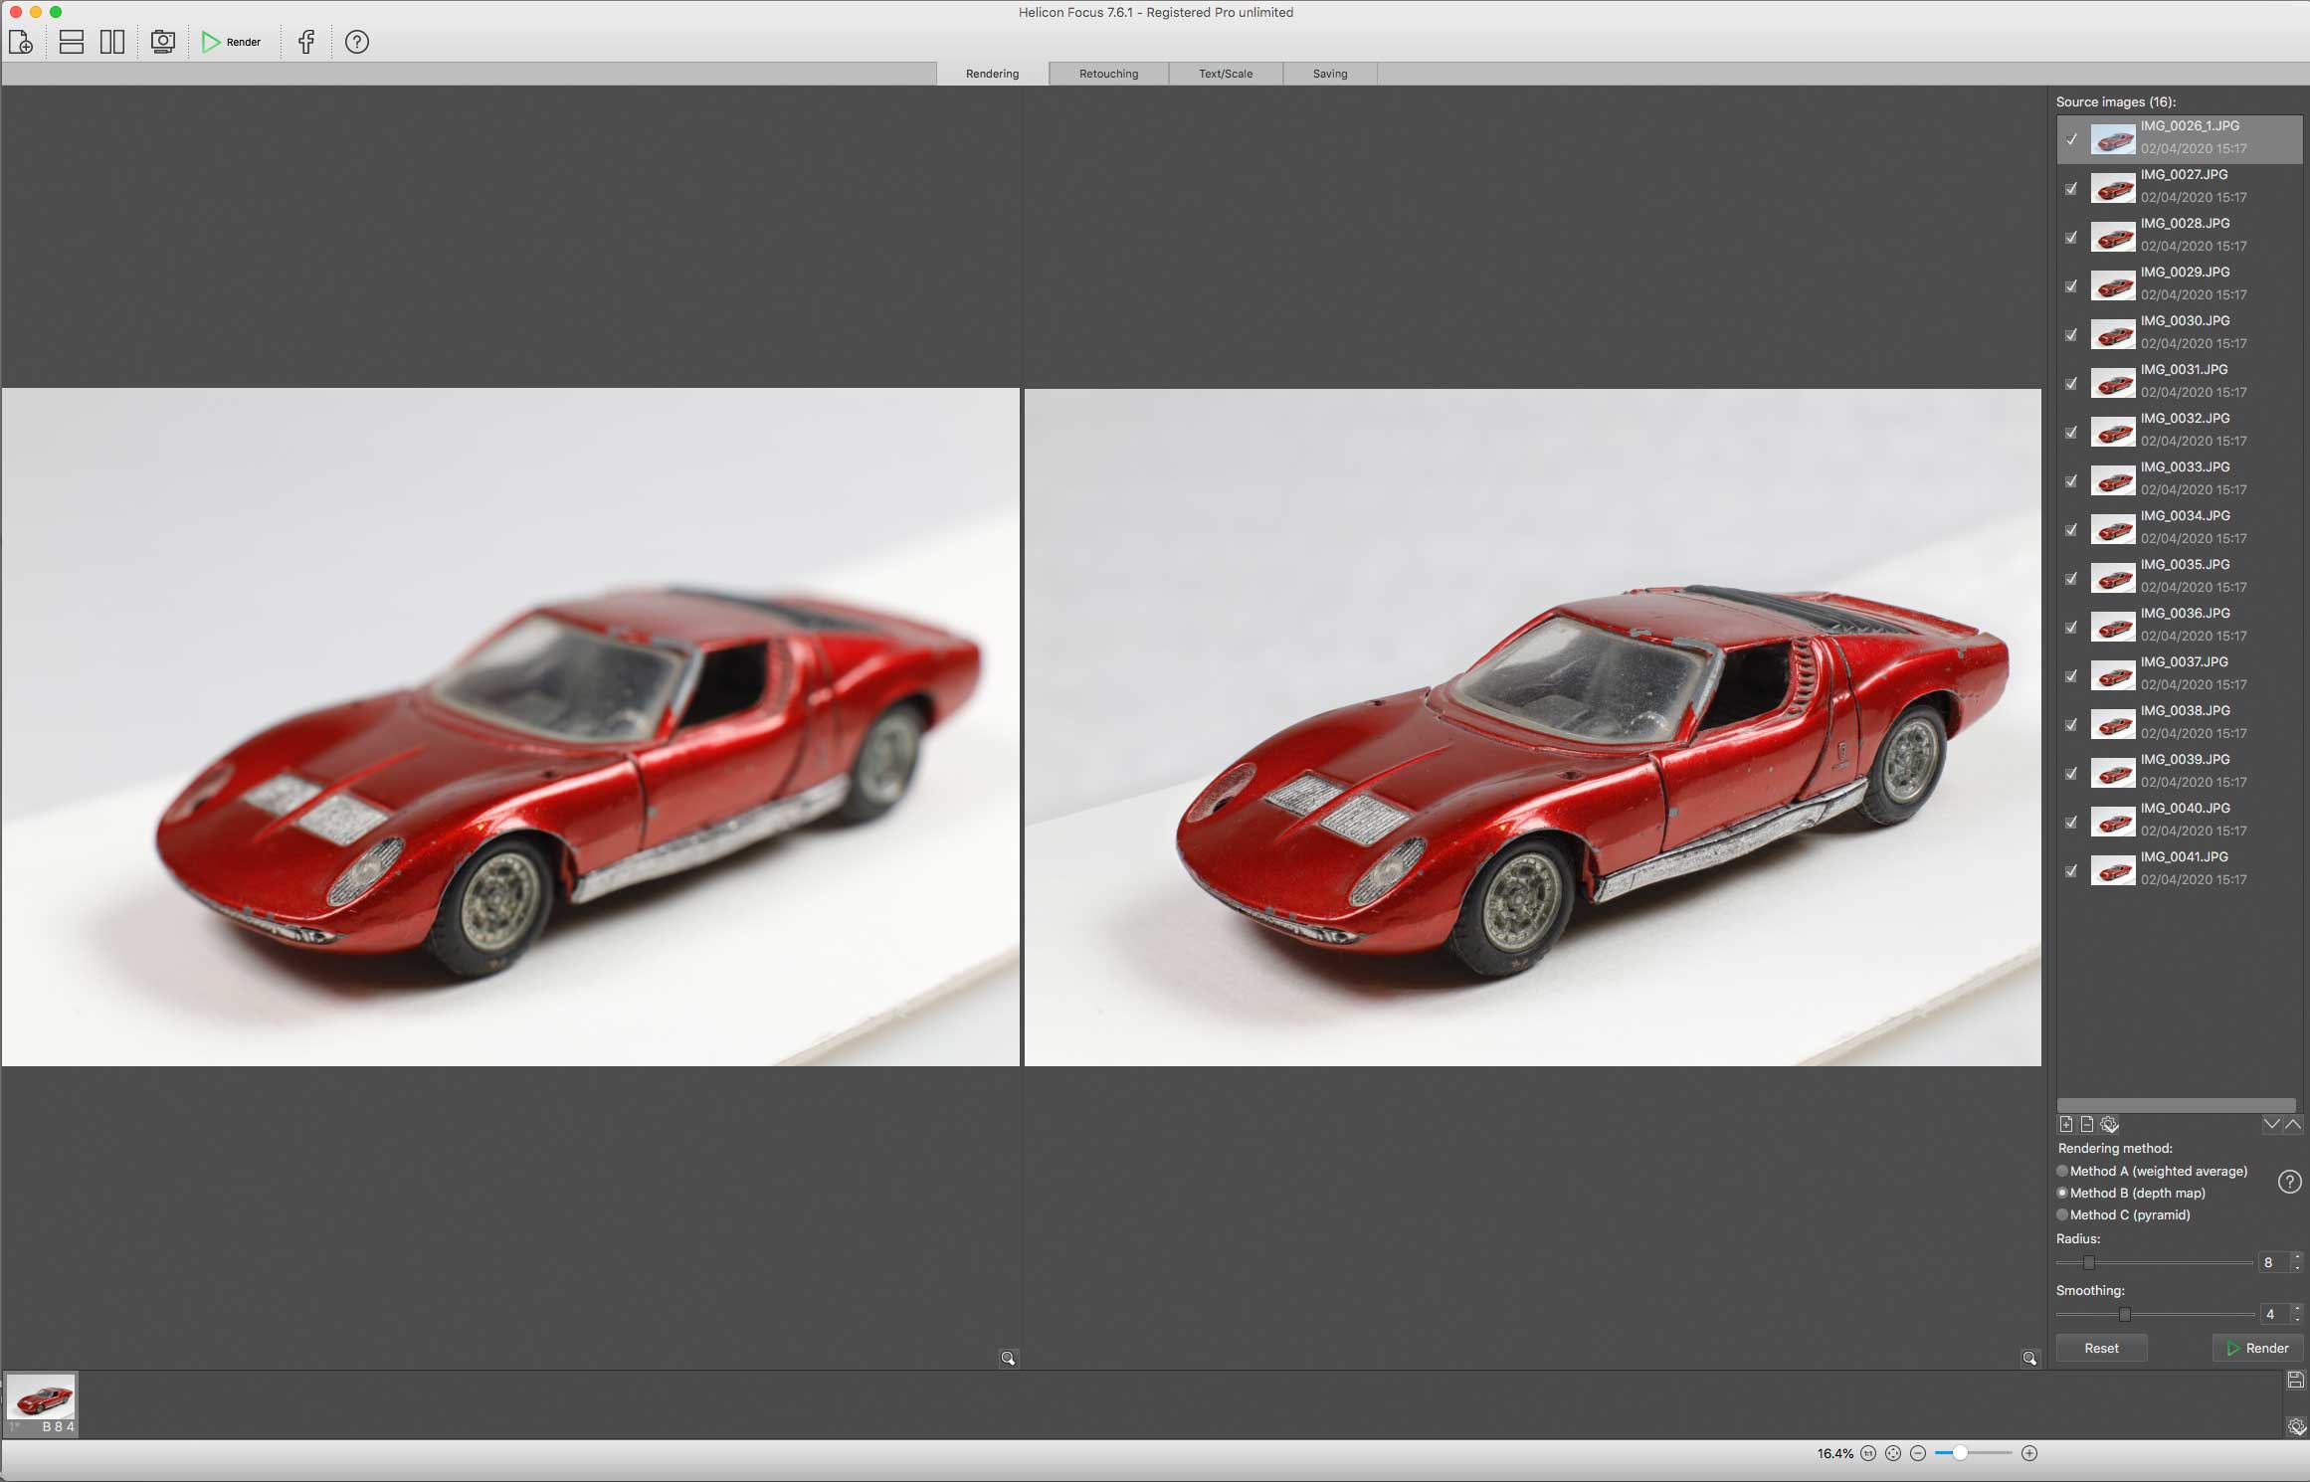The image size is (2310, 1482).
Task: Click the magnifier icon under left preview
Action: pyautogui.click(x=1009, y=1358)
